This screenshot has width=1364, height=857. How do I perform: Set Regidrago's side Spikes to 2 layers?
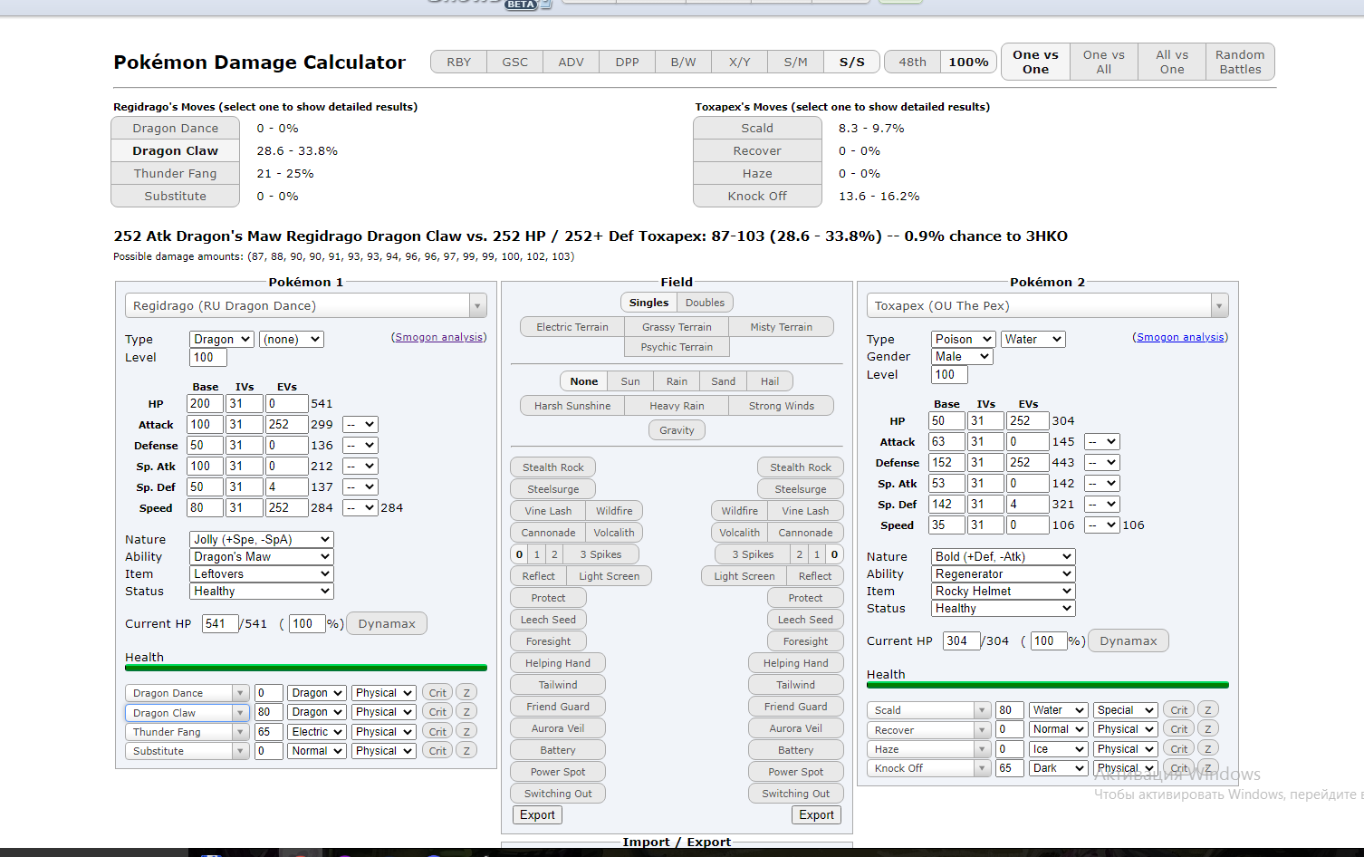click(554, 554)
